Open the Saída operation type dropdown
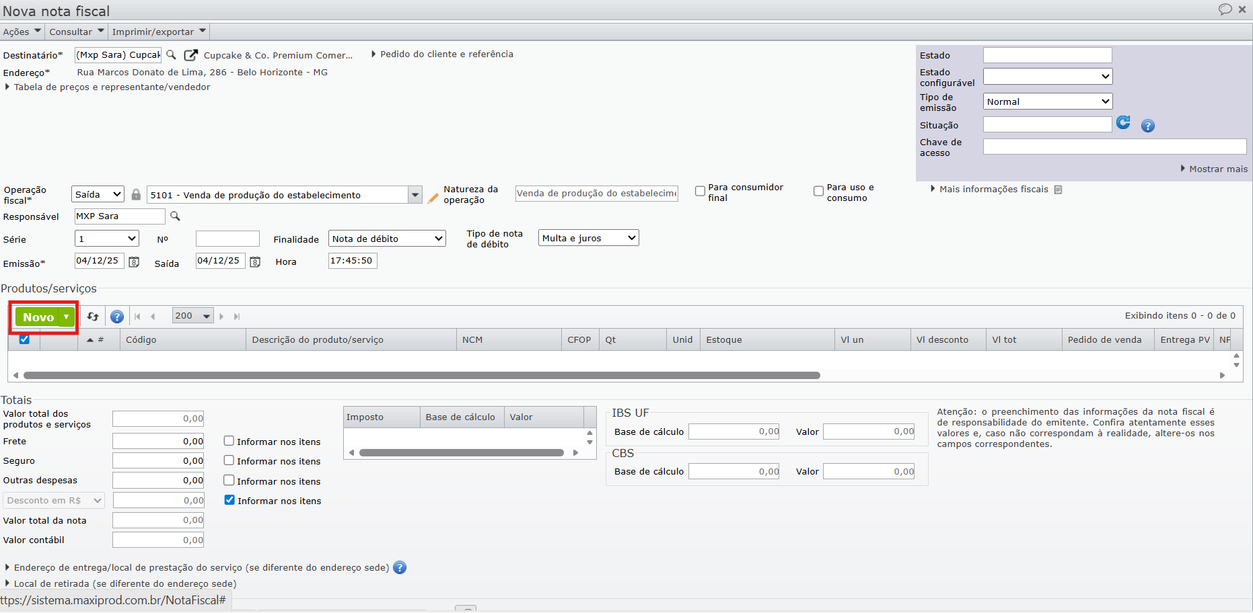Viewport: 1253px width, 613px height. click(98, 194)
